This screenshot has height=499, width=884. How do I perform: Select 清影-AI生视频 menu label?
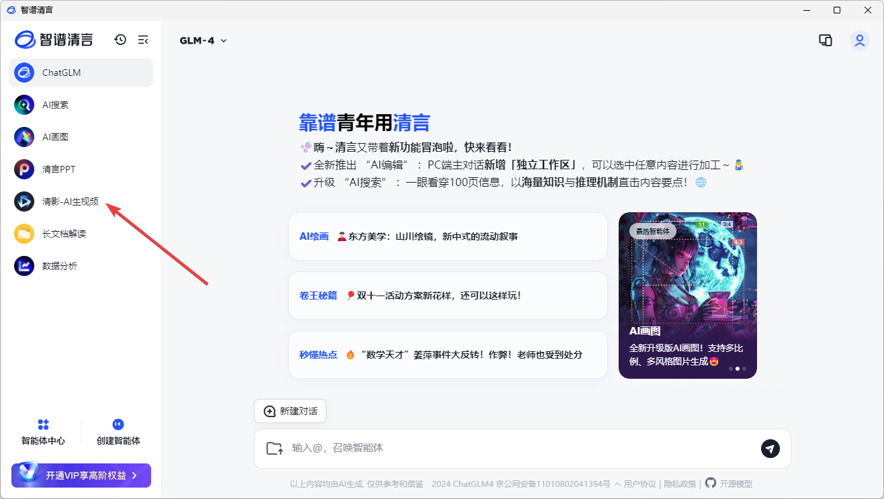click(x=71, y=201)
